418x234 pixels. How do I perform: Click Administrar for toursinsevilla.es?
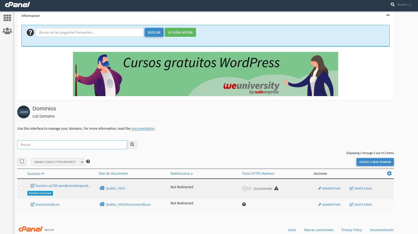point(329,205)
